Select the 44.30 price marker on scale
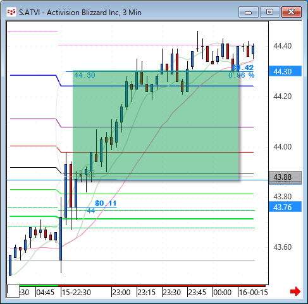 click(x=285, y=71)
